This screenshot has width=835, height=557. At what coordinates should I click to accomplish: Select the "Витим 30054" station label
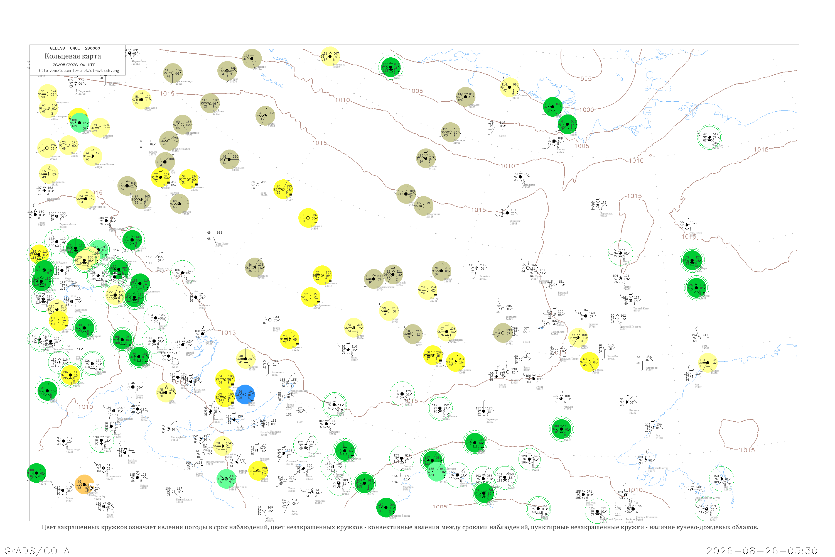pos(360,337)
